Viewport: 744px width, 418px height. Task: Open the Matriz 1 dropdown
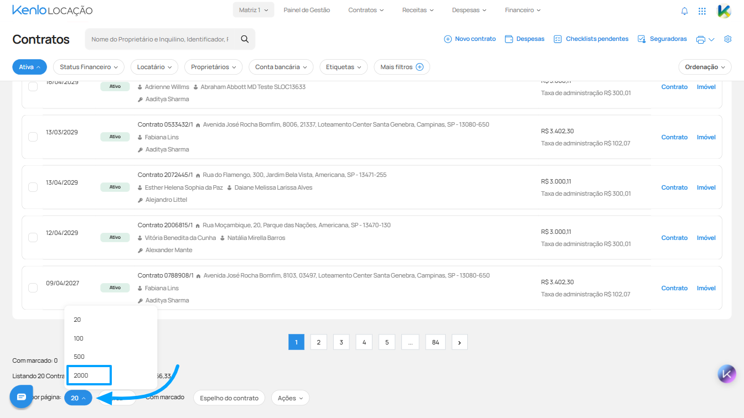[254, 10]
